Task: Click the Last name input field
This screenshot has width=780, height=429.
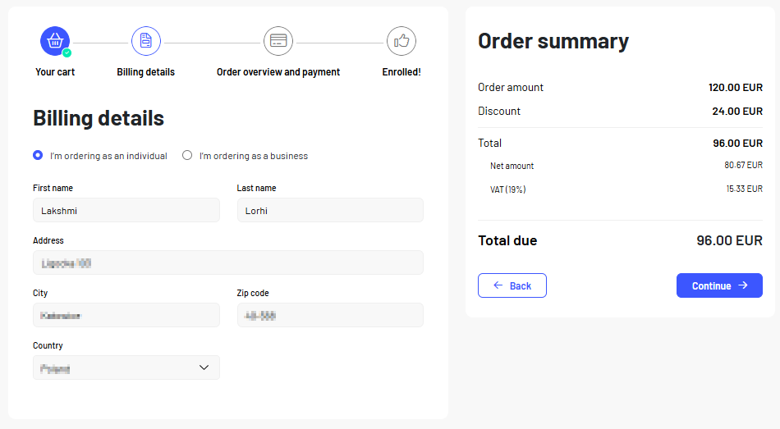Action: pos(330,210)
